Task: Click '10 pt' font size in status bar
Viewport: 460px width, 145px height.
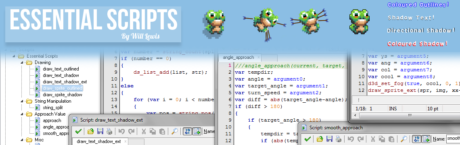Action: 433,109
